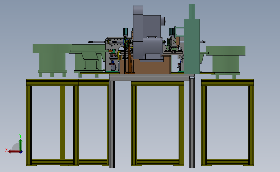280x172 pixels.
Task: Select the far-right green bowl feeder
Action: click(225, 62)
